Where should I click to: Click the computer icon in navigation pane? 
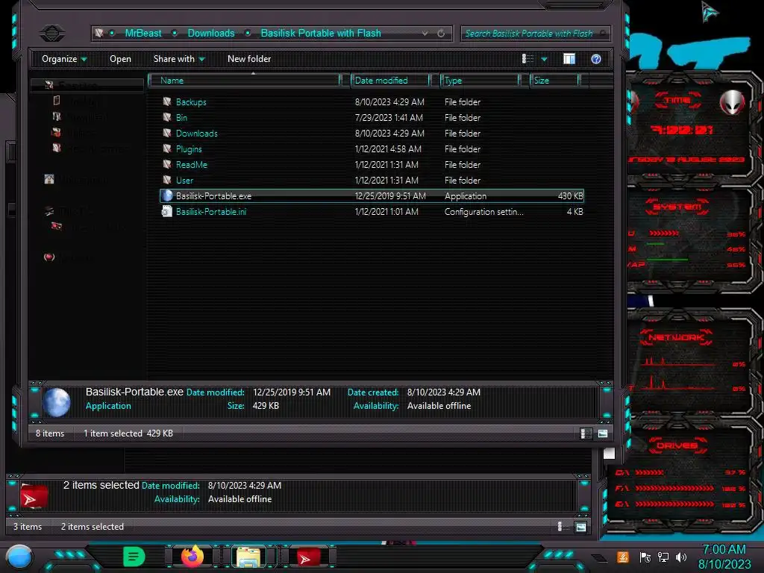coord(49,211)
